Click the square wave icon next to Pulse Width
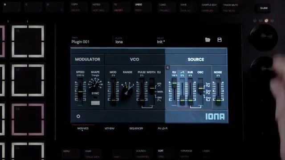 pos(159,72)
